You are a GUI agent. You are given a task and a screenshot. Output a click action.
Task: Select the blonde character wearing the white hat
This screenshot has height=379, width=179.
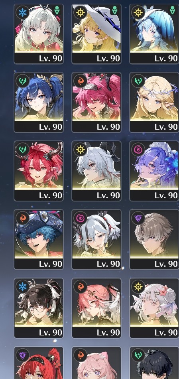point(96,34)
